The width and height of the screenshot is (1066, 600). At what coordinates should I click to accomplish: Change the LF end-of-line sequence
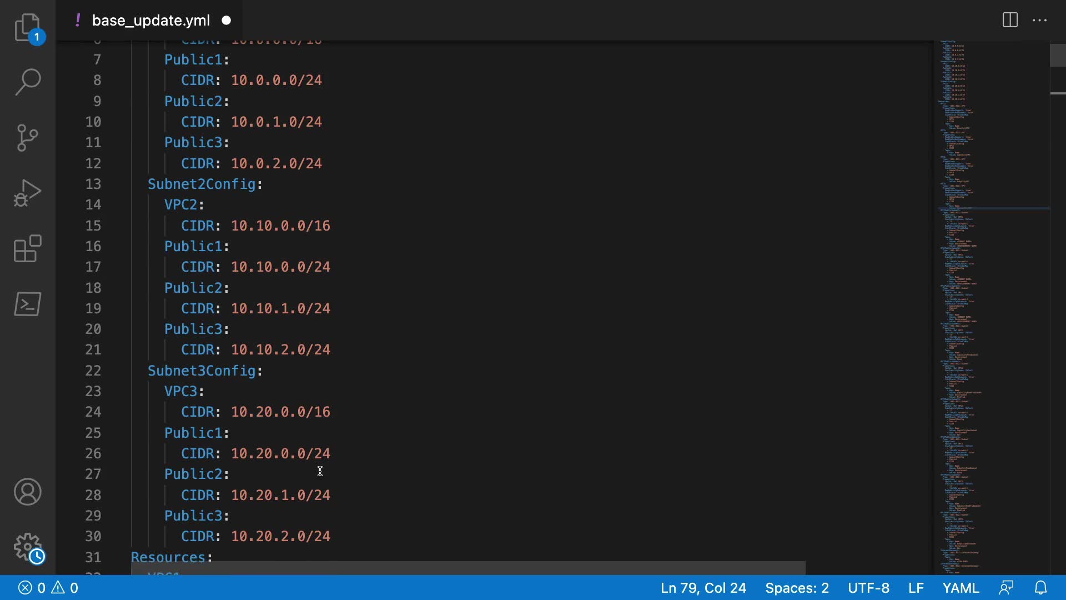(x=916, y=588)
